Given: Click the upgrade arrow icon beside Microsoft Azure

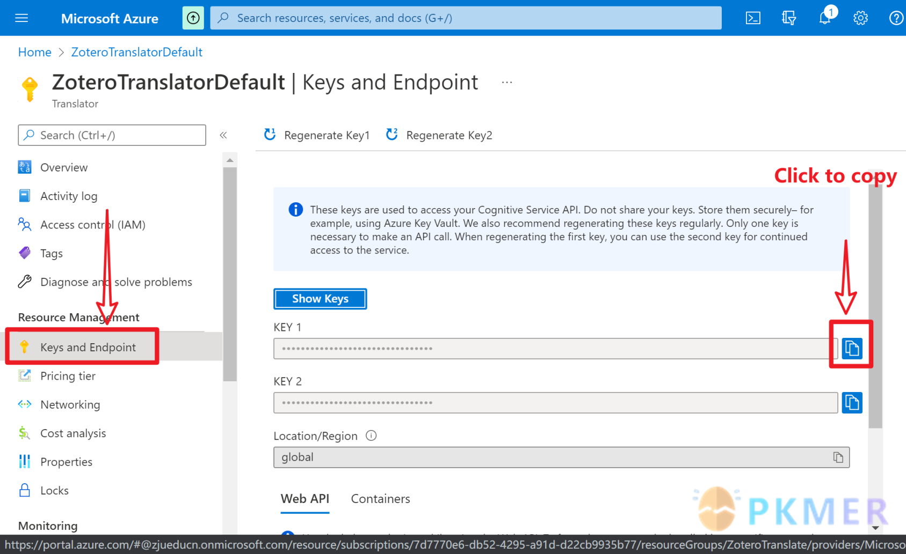Looking at the screenshot, I should click(193, 18).
